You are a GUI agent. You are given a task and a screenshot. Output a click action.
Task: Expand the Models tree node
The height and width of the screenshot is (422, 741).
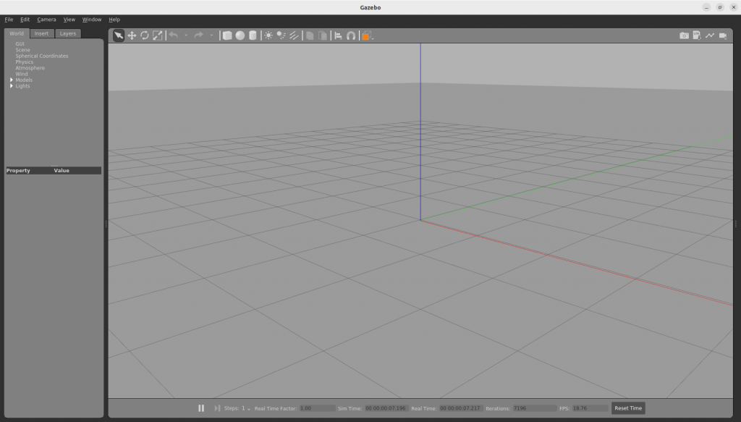point(12,80)
